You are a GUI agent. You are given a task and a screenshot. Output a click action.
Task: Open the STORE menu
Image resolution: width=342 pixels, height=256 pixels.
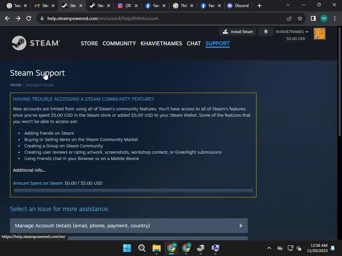89,43
